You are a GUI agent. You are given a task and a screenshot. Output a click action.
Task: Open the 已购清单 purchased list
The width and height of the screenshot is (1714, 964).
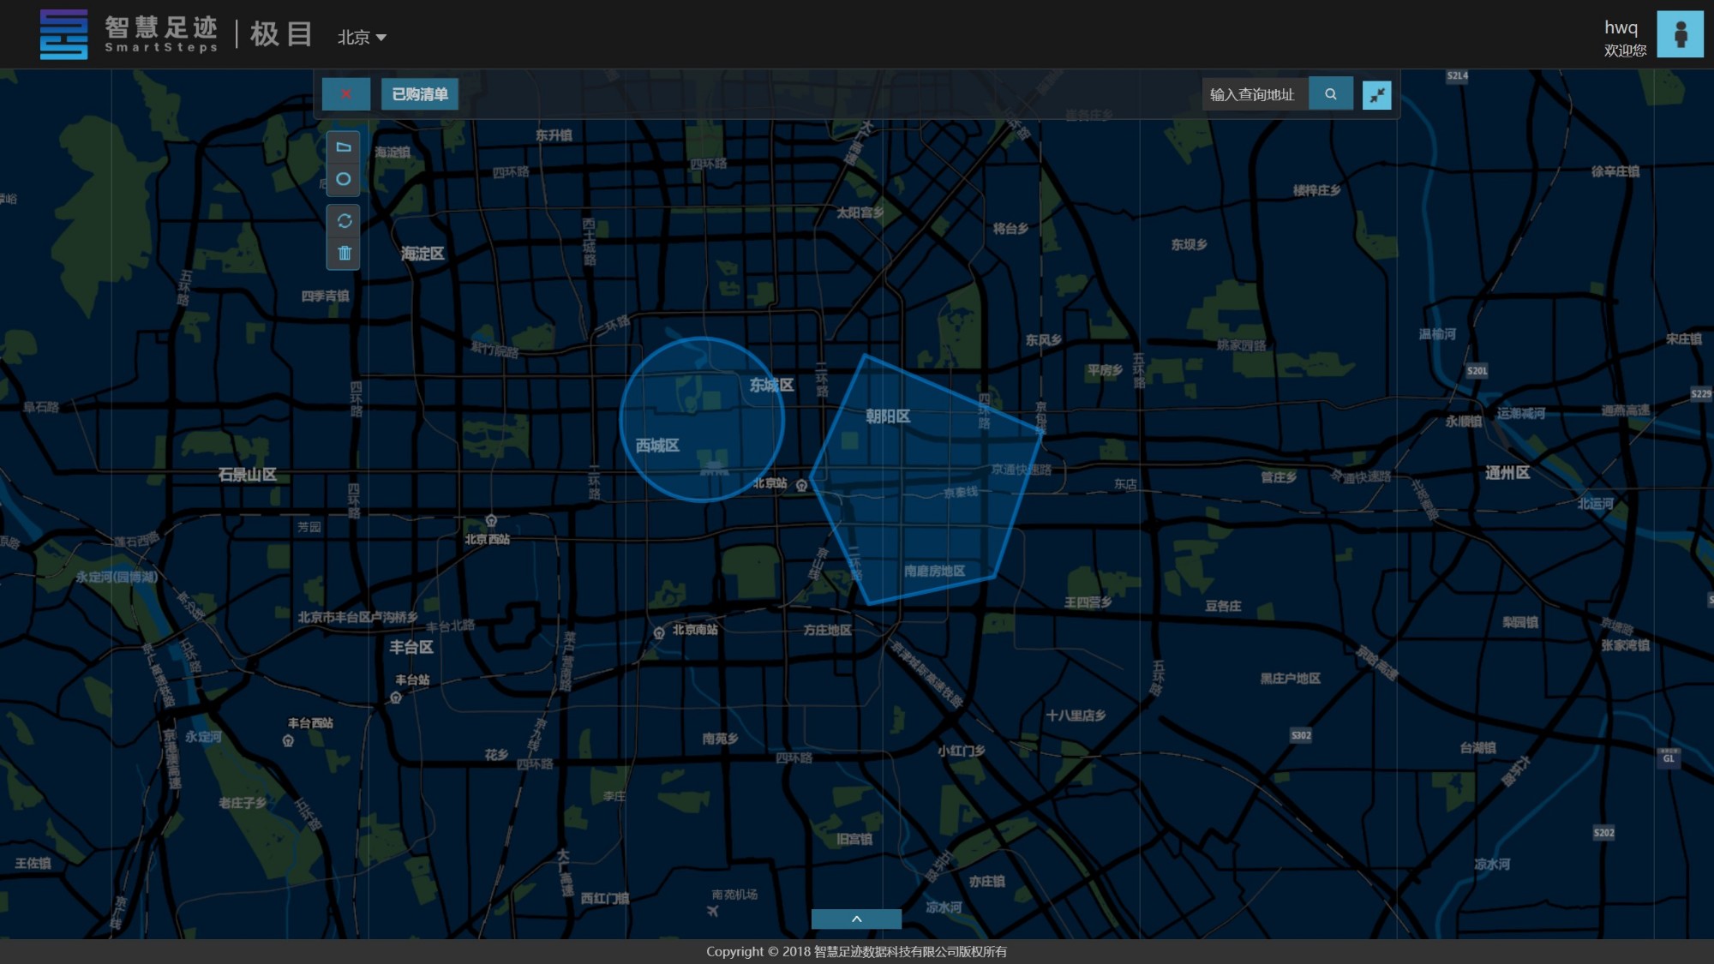[419, 94]
